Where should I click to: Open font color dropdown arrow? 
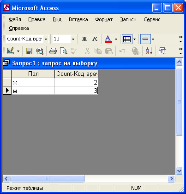(116, 39)
